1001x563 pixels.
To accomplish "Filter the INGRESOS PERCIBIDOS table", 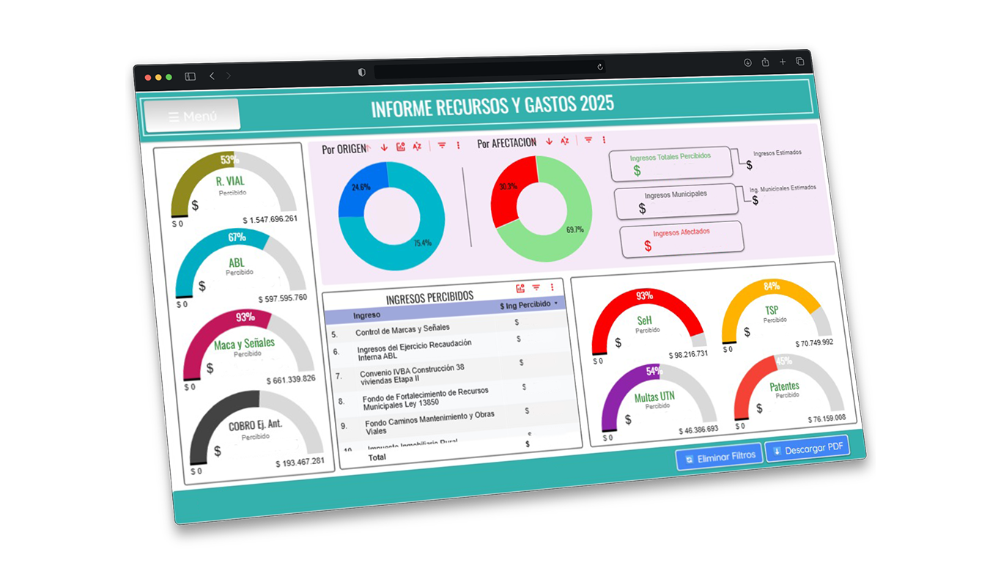I will point(536,288).
